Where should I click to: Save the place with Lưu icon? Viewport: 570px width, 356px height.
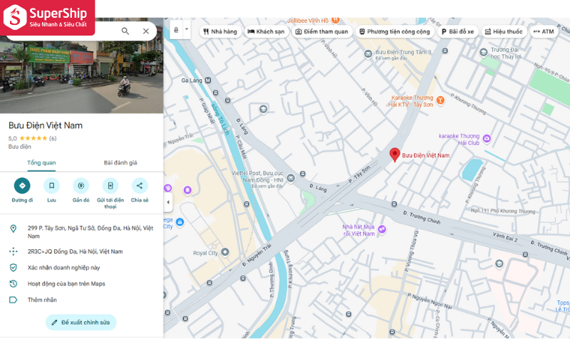[x=51, y=186]
